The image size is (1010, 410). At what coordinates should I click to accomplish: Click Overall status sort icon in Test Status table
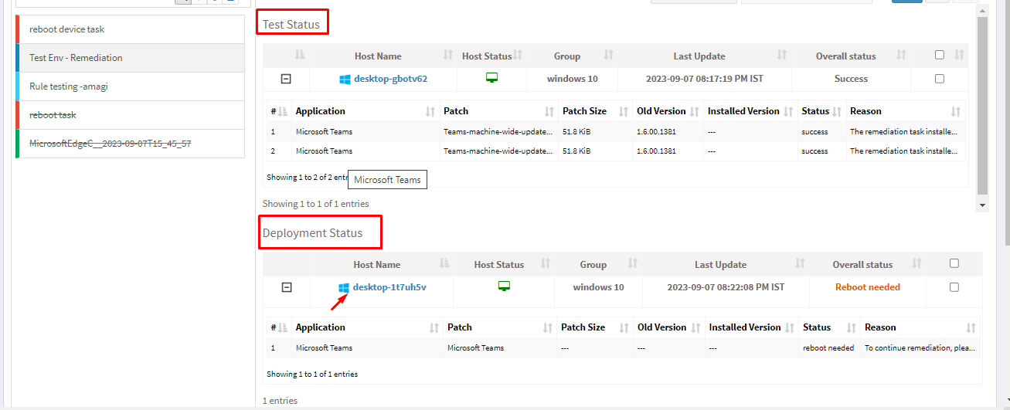pyautogui.click(x=901, y=56)
